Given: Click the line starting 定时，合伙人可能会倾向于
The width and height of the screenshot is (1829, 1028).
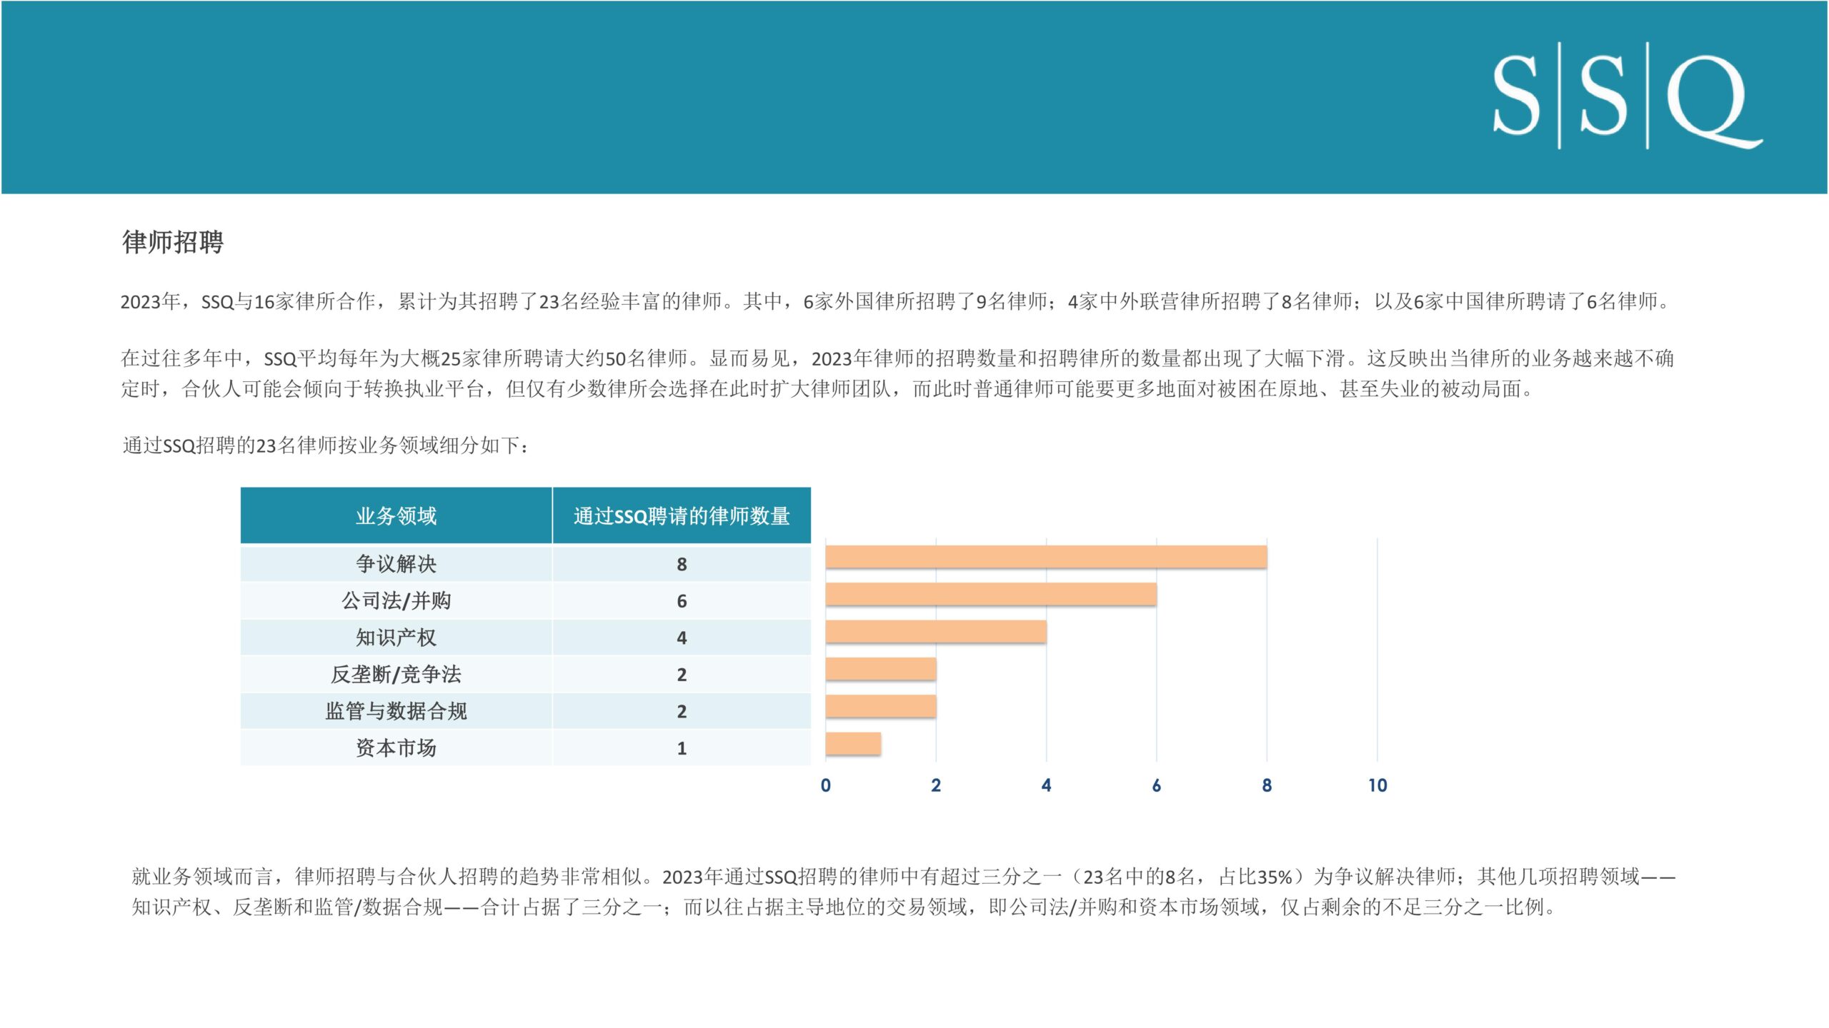Looking at the screenshot, I should 828,389.
